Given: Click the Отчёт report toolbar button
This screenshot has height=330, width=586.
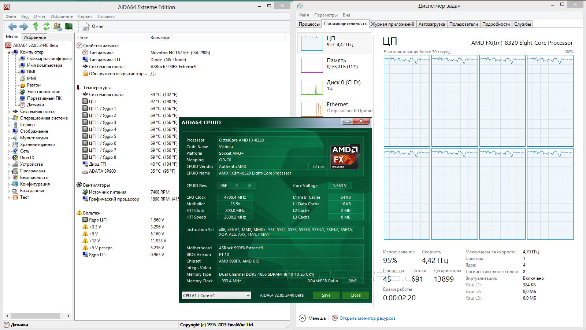Looking at the screenshot, I should [x=93, y=26].
